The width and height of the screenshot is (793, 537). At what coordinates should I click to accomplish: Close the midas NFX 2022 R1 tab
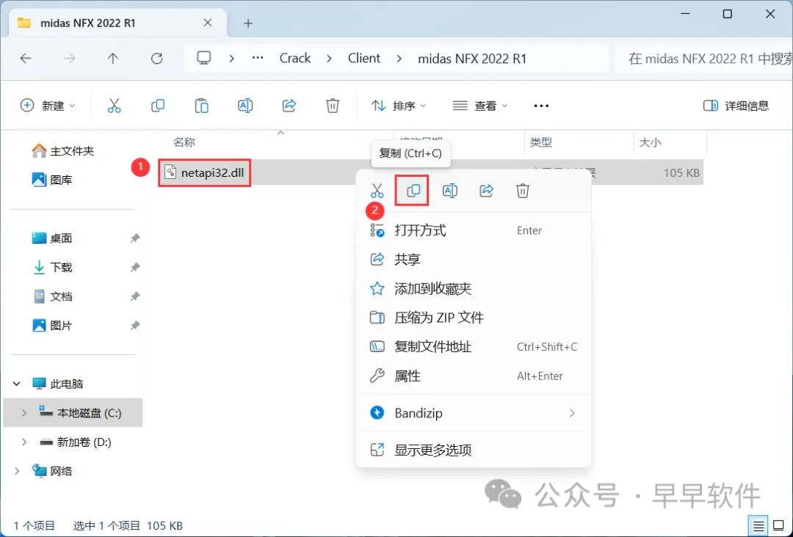pyautogui.click(x=207, y=23)
